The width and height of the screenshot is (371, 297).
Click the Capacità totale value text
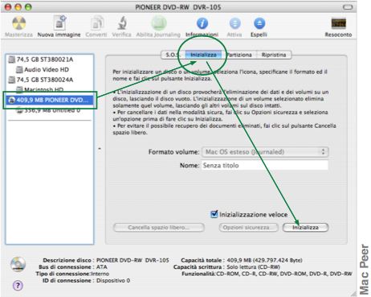pos(264,260)
